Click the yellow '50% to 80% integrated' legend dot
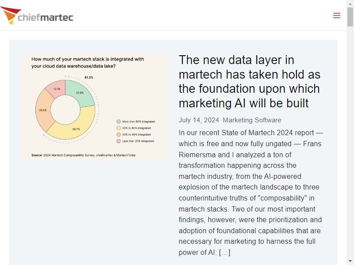The image size is (354, 265). (x=119, y=128)
